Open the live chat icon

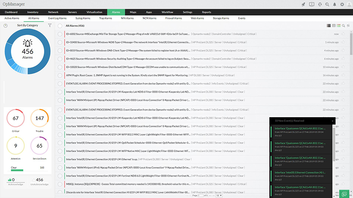[x=344, y=194]
